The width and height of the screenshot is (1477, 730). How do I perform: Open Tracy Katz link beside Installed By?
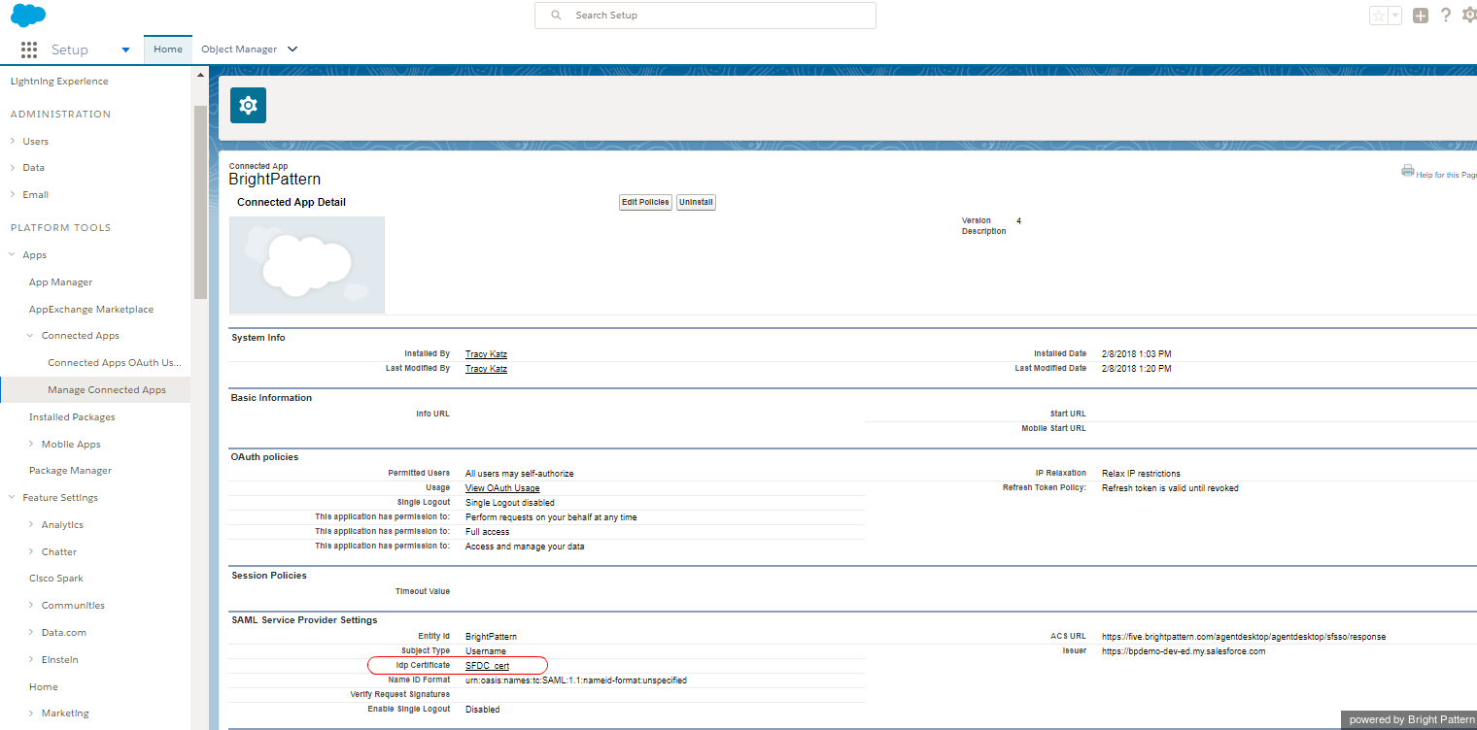(x=486, y=354)
